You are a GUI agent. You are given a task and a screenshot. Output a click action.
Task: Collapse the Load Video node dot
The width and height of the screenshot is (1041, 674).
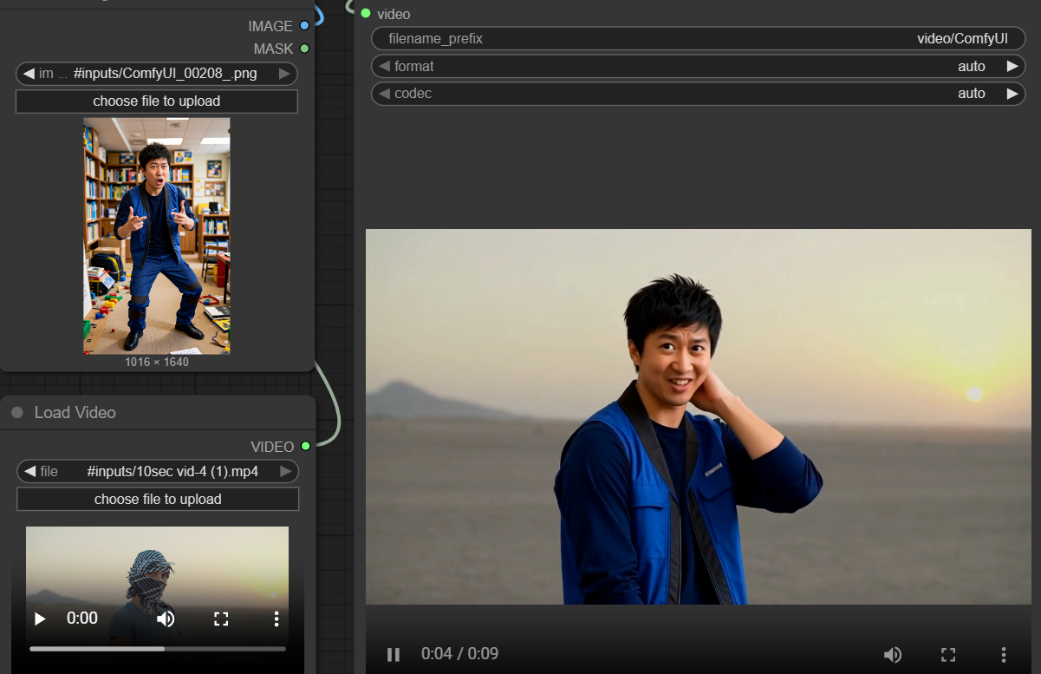click(x=17, y=413)
